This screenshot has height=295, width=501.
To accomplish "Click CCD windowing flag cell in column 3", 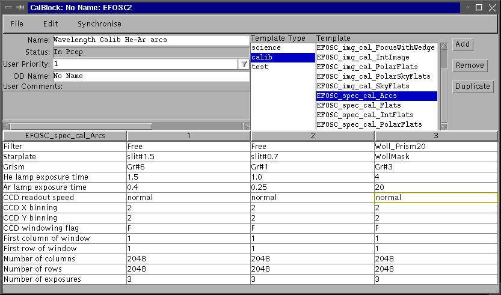I will pyautogui.click(x=436, y=228).
